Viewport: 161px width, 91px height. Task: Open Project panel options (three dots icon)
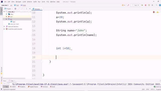coord(26,9)
